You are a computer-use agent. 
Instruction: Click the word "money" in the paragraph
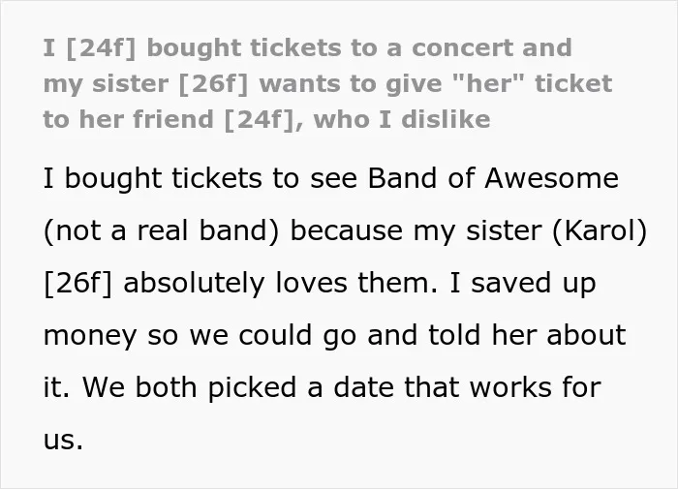click(x=90, y=336)
